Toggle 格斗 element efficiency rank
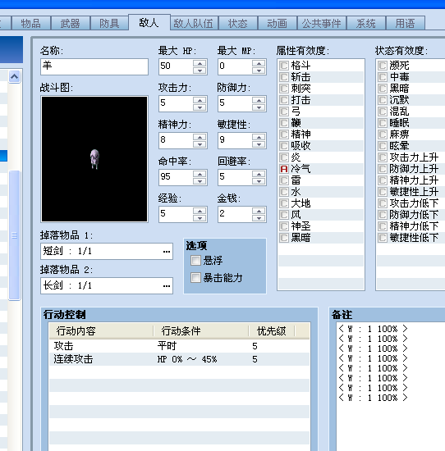 pyautogui.click(x=284, y=66)
